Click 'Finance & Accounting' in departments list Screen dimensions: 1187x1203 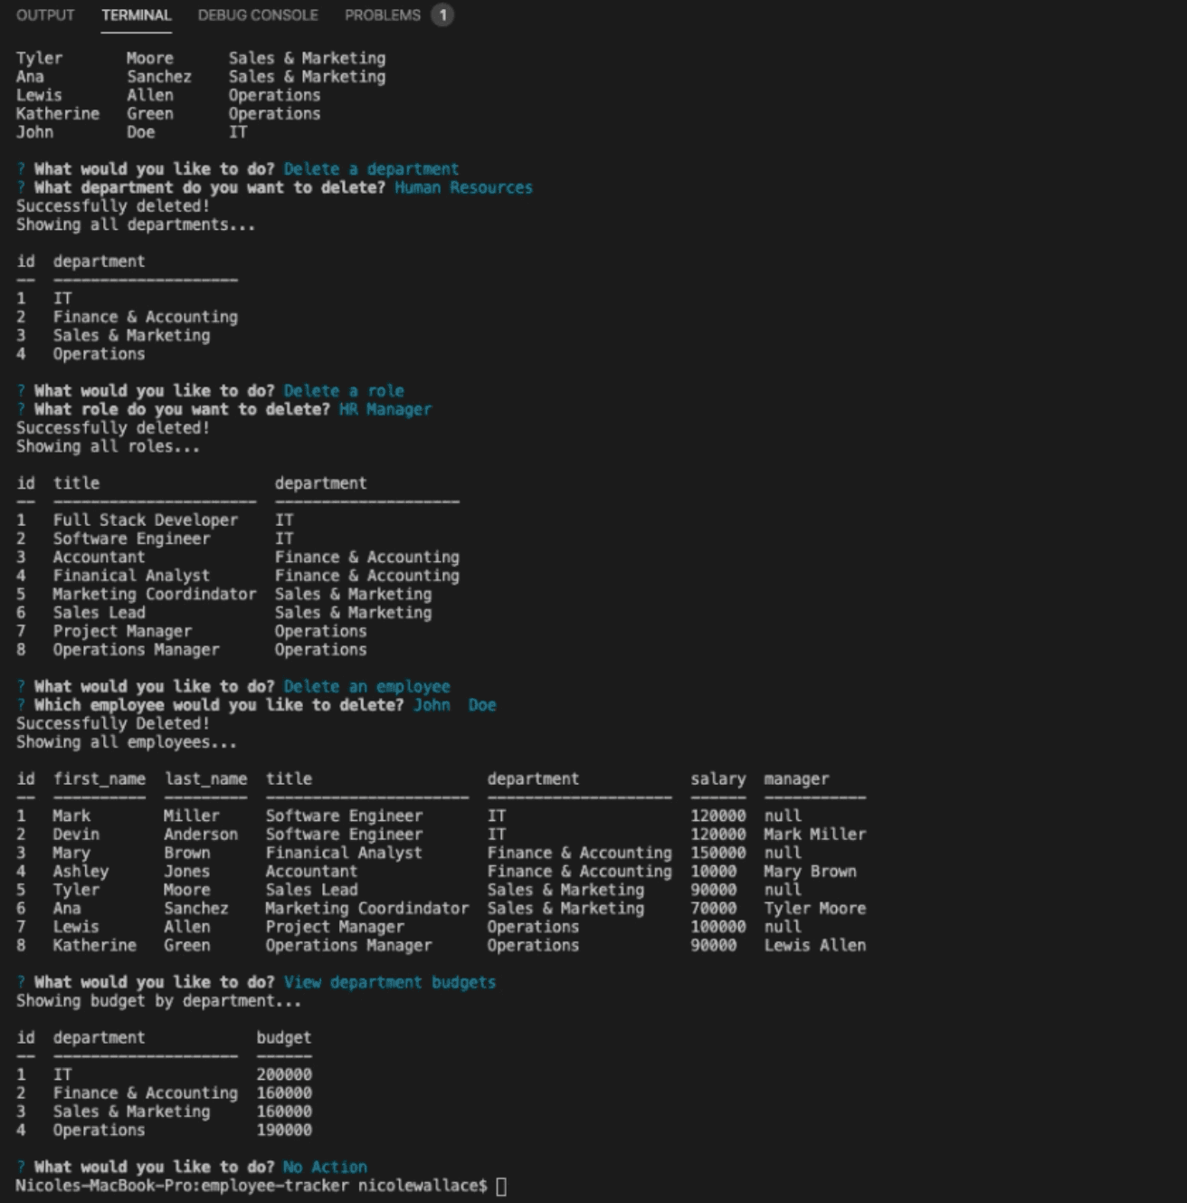[x=146, y=318]
